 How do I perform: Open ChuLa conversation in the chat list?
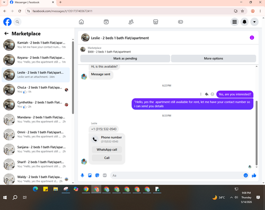[36, 90]
